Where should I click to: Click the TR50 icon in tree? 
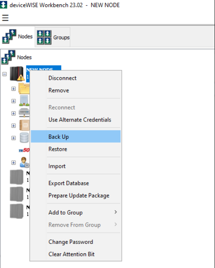[x=24, y=150]
